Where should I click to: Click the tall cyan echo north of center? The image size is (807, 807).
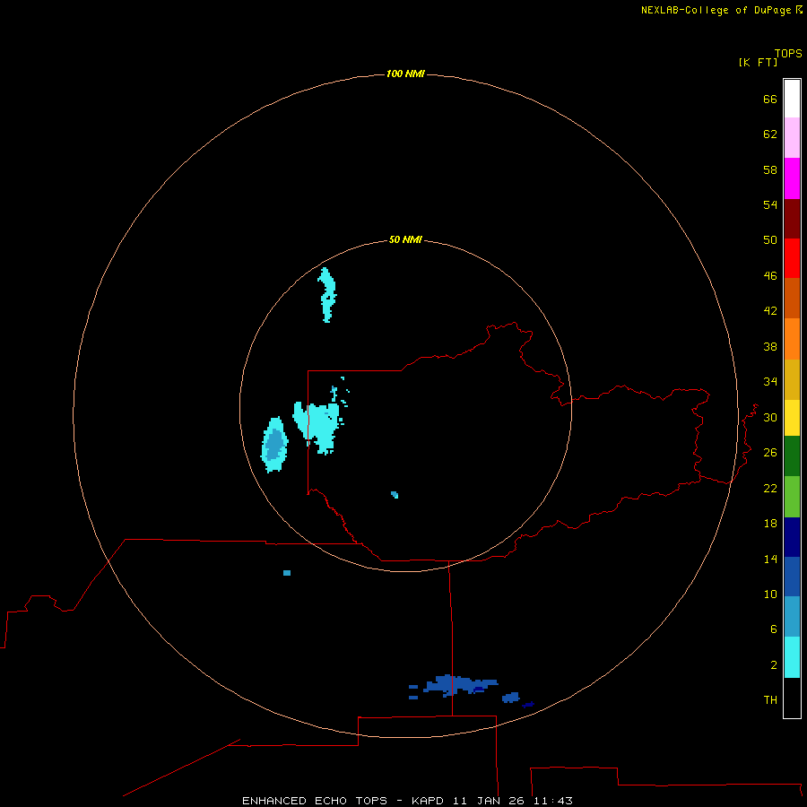326,295
